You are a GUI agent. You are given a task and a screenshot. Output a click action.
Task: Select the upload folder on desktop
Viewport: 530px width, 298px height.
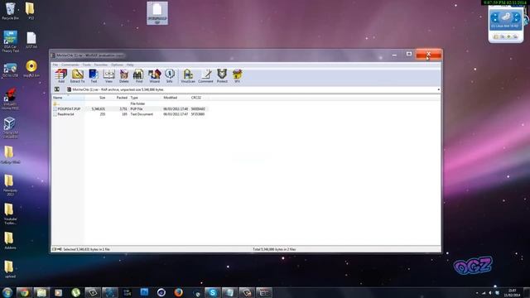click(10, 269)
